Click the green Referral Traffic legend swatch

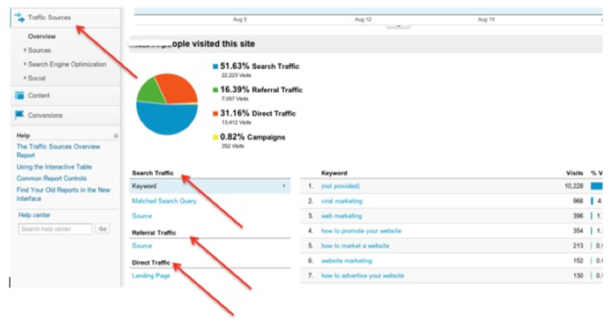(x=215, y=90)
